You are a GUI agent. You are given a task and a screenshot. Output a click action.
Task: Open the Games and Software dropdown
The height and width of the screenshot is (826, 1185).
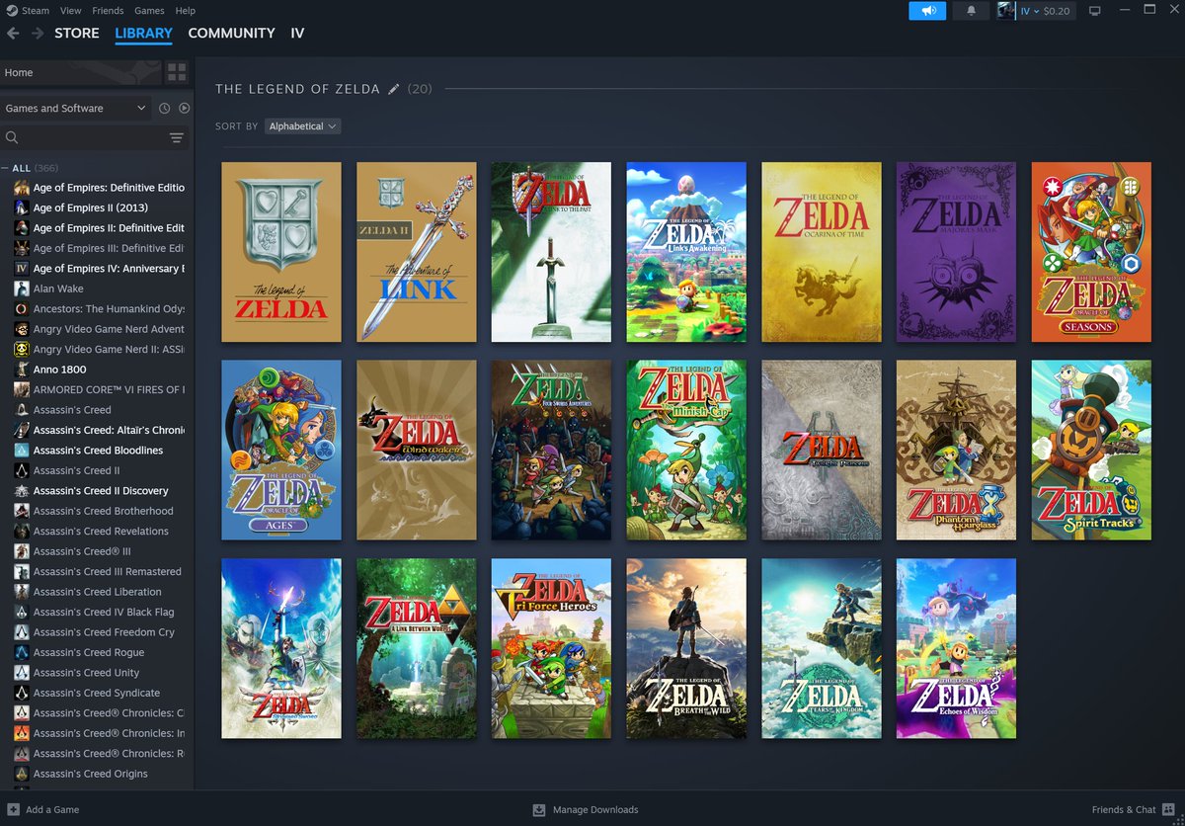pos(75,109)
